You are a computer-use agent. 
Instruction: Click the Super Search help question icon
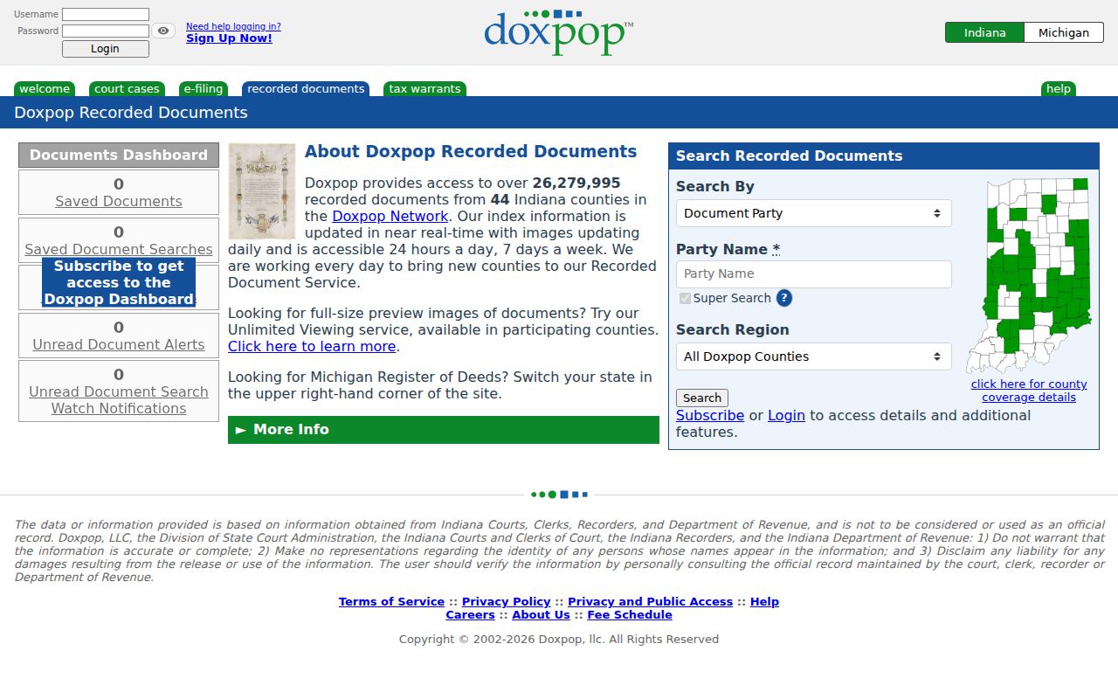[x=784, y=298]
